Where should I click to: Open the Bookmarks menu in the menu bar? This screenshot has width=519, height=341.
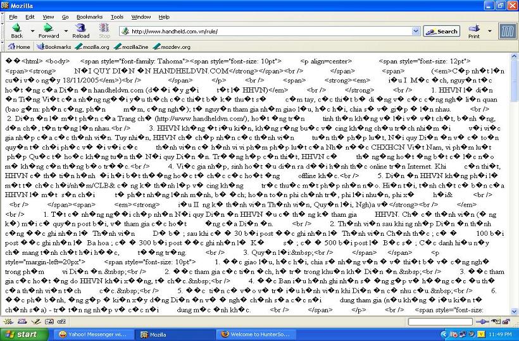coord(89,16)
